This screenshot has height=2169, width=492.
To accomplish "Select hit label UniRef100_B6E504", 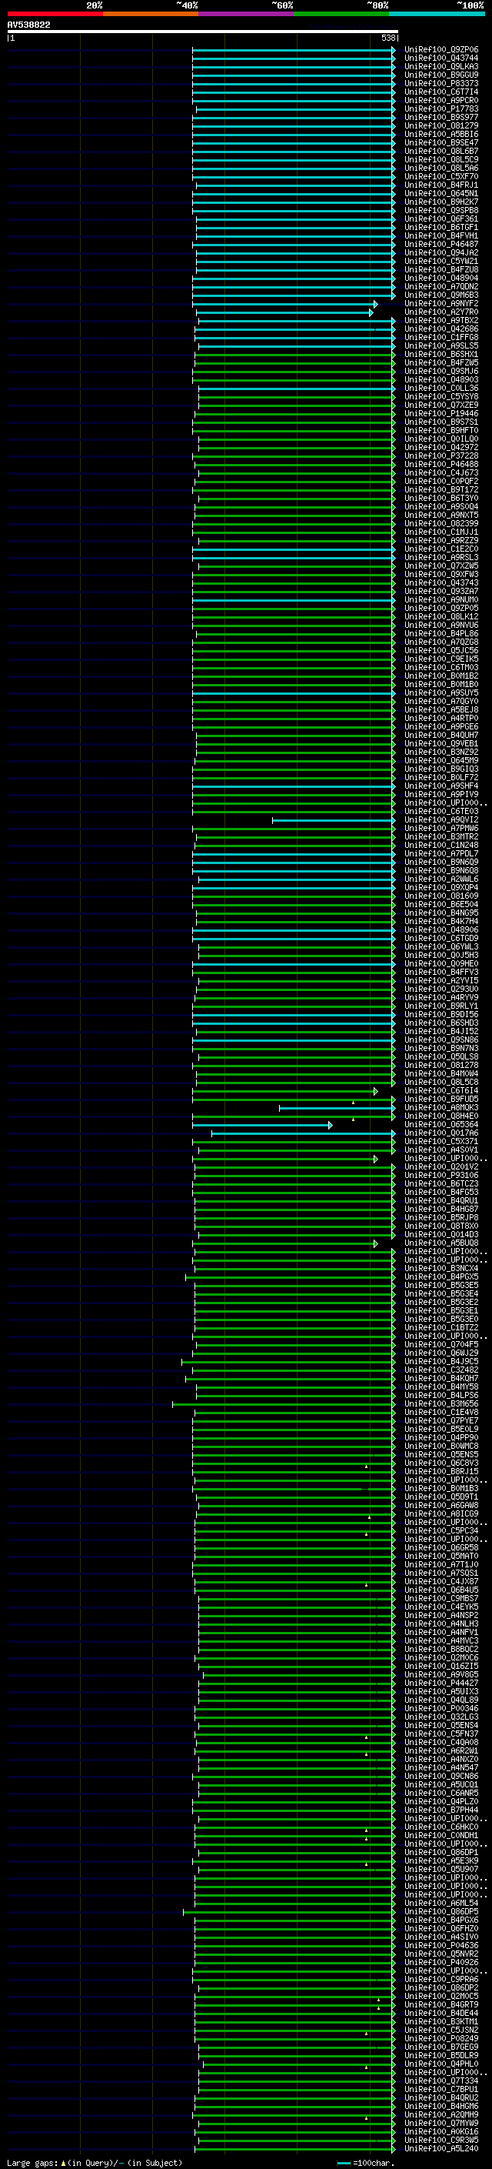I will (441, 904).
